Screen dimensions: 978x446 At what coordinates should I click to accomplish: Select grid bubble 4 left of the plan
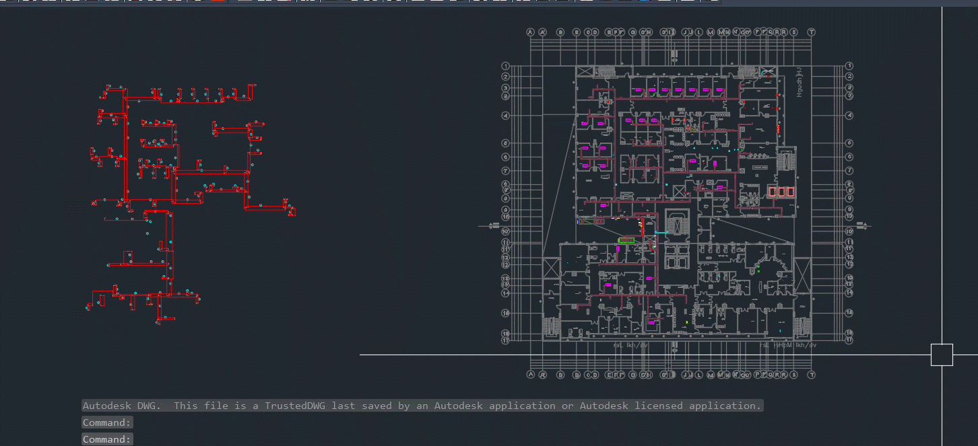(506, 116)
